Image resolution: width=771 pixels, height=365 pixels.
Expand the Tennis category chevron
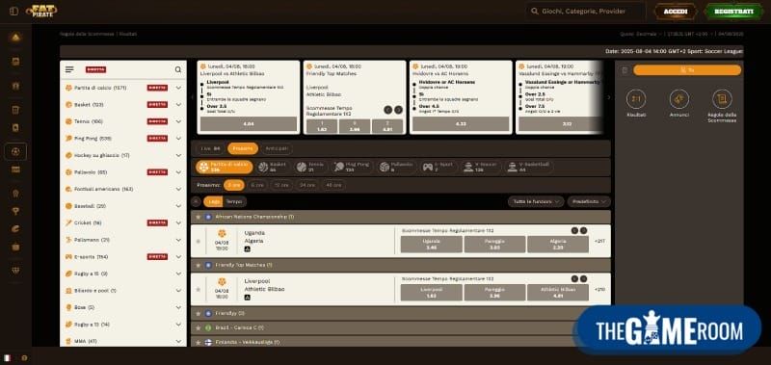tap(178, 121)
